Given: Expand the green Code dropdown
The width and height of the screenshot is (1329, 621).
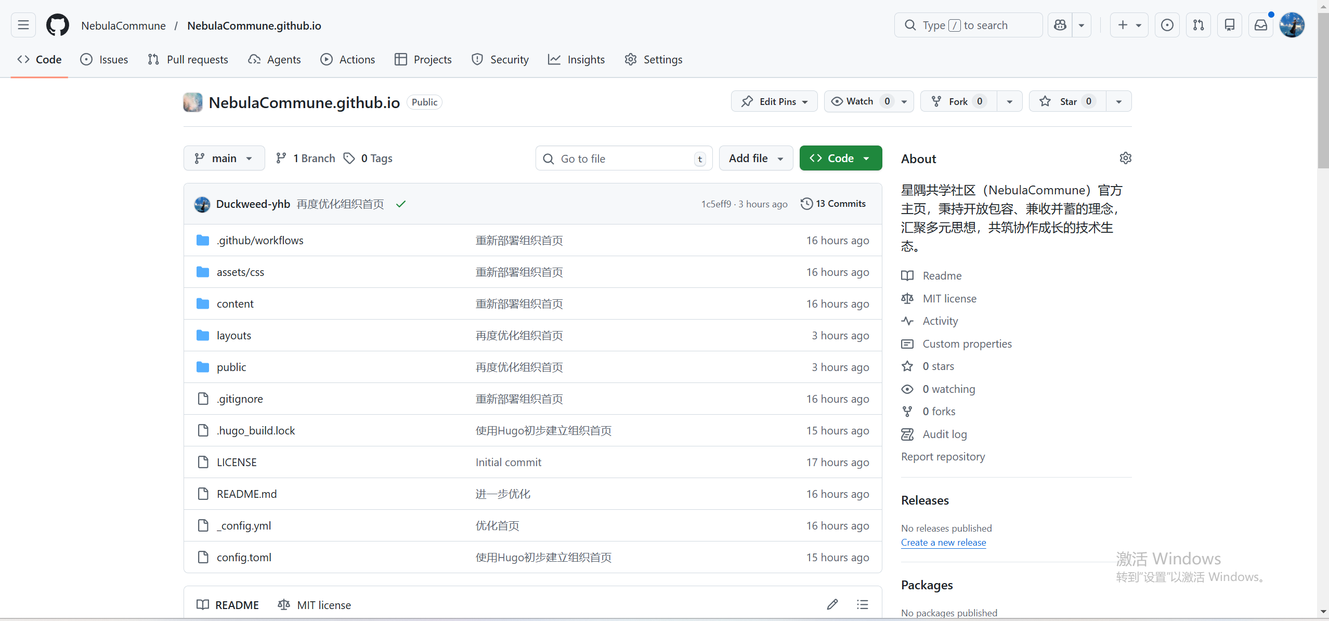Looking at the screenshot, I should (x=840, y=158).
